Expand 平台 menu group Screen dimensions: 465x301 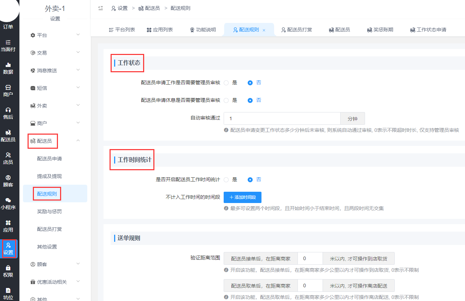[55, 35]
